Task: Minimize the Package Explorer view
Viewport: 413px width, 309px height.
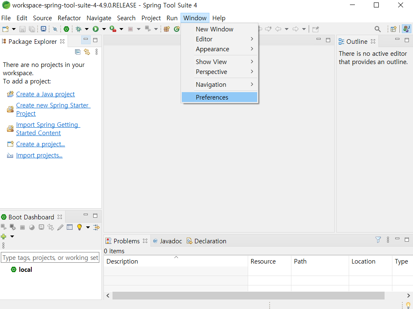Action: [86, 40]
